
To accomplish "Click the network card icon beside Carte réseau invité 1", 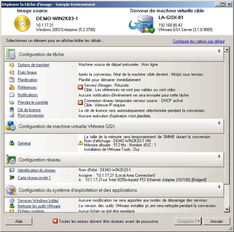I will pyautogui.click(x=12, y=177).
